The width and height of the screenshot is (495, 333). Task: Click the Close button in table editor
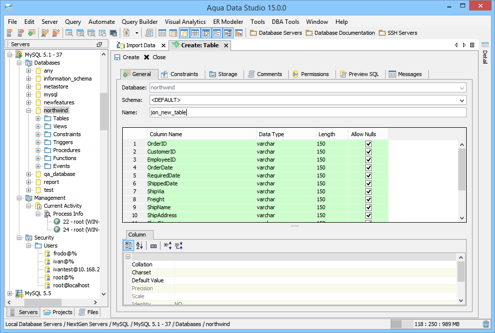pos(155,57)
